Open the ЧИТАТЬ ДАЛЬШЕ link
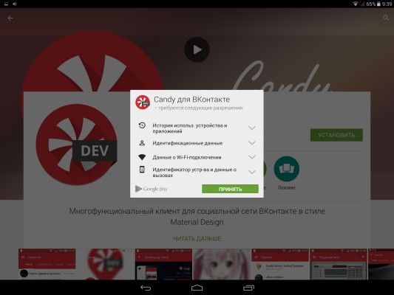Viewport: 394px width, 295px height. (x=197, y=239)
